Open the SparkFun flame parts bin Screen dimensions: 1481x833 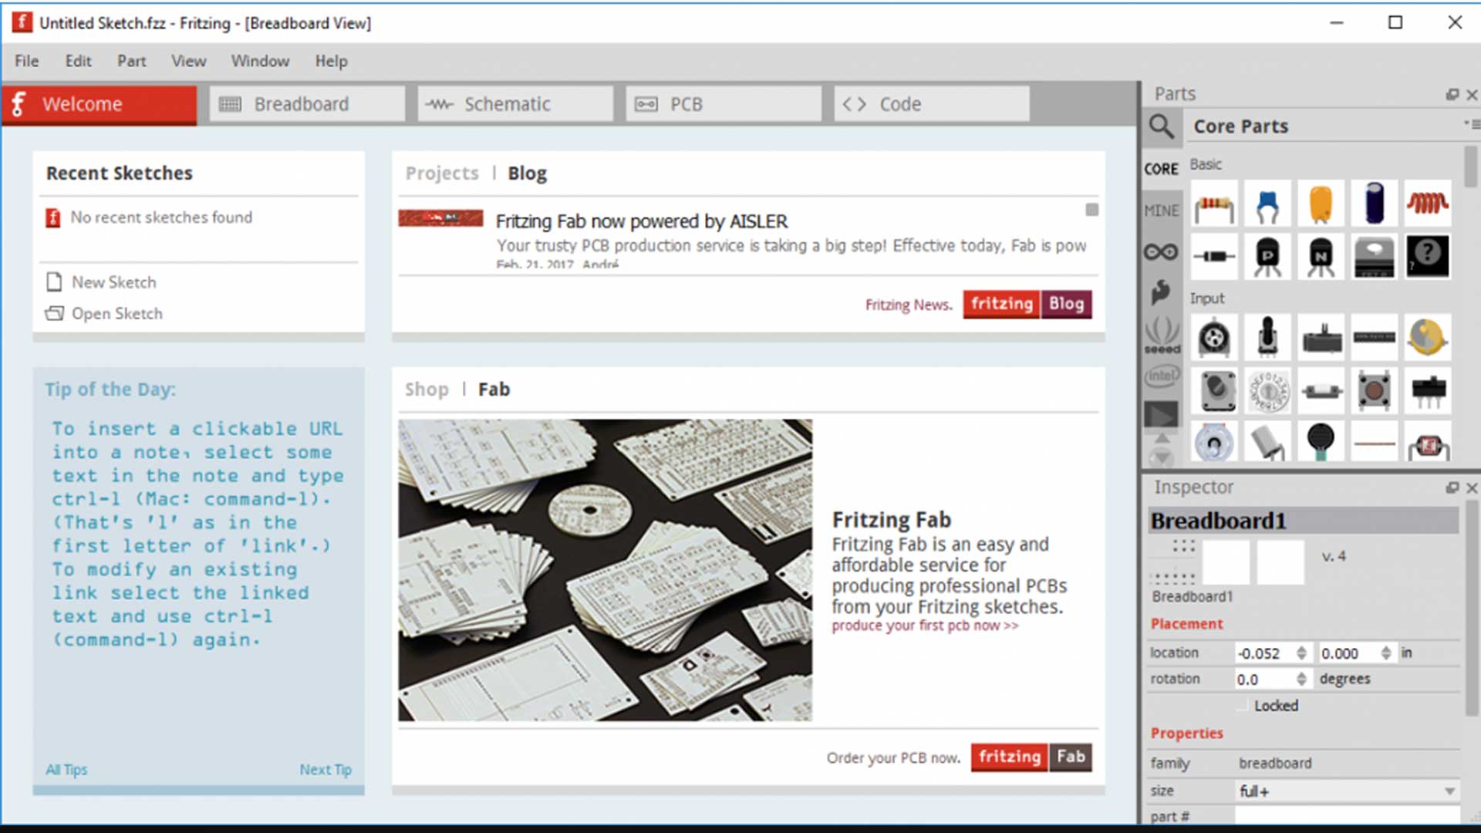(x=1161, y=292)
